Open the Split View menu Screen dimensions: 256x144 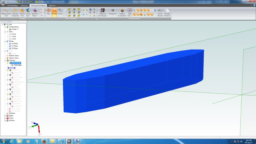click(x=129, y=12)
